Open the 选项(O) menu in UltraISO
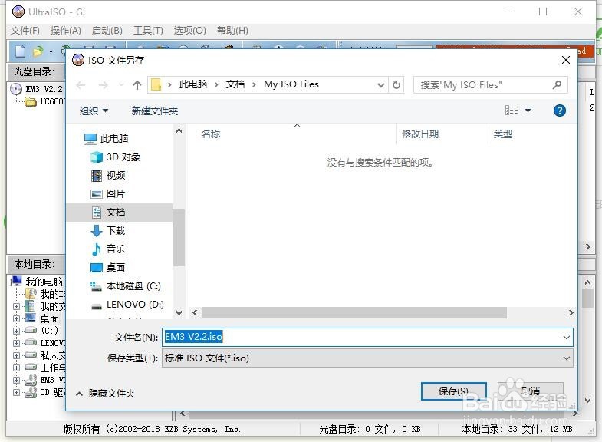The height and width of the screenshot is (442, 602). click(189, 31)
